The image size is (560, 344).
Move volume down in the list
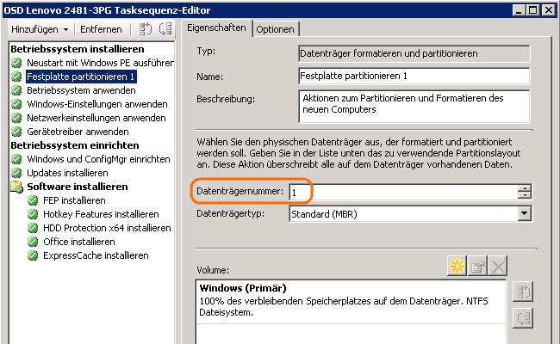coord(523,316)
